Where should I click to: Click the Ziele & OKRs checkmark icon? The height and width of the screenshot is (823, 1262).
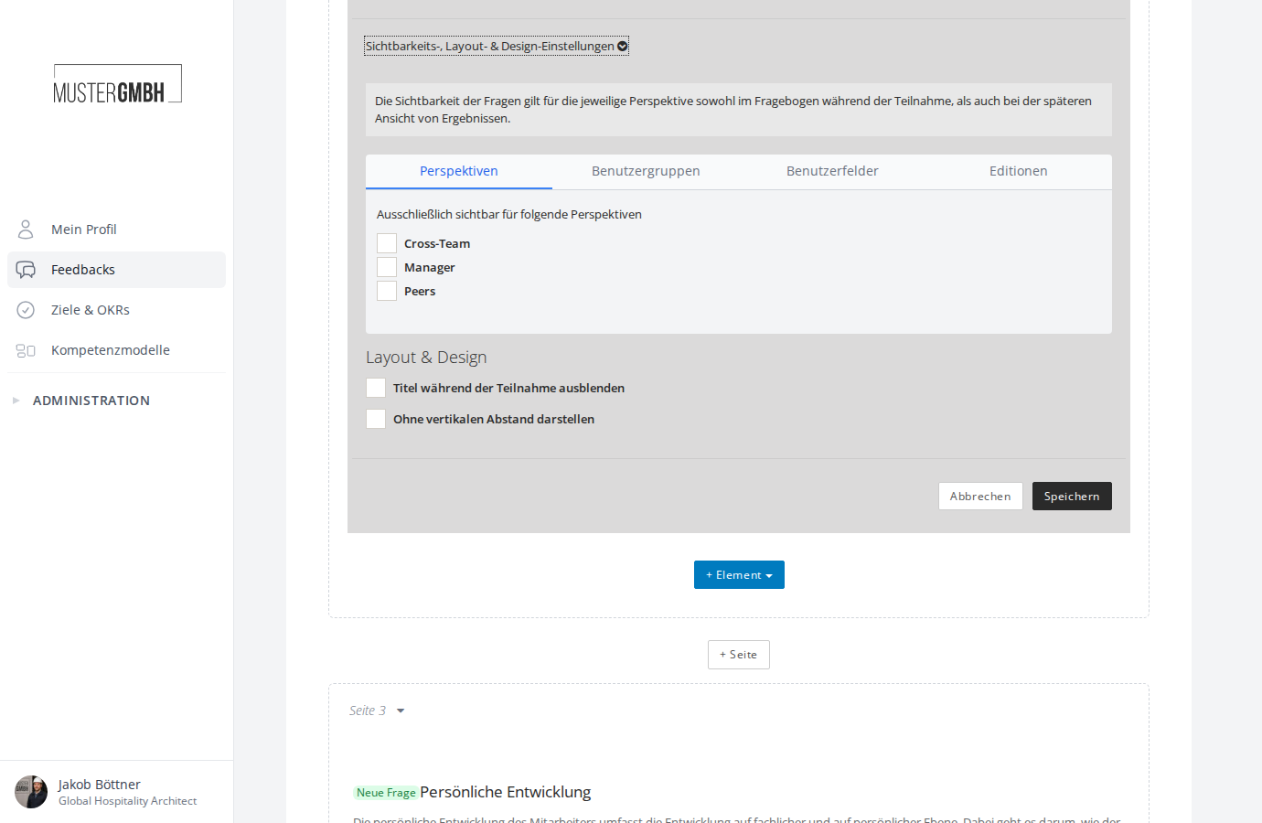[26, 310]
